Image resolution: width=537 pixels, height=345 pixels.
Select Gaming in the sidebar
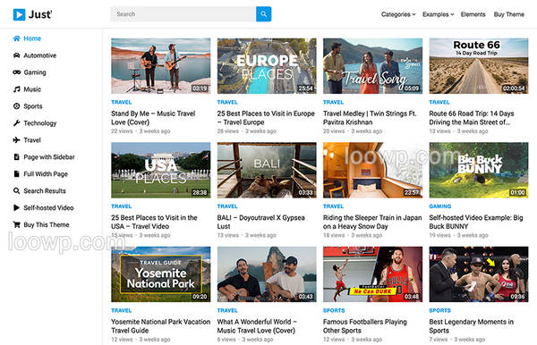[35, 72]
